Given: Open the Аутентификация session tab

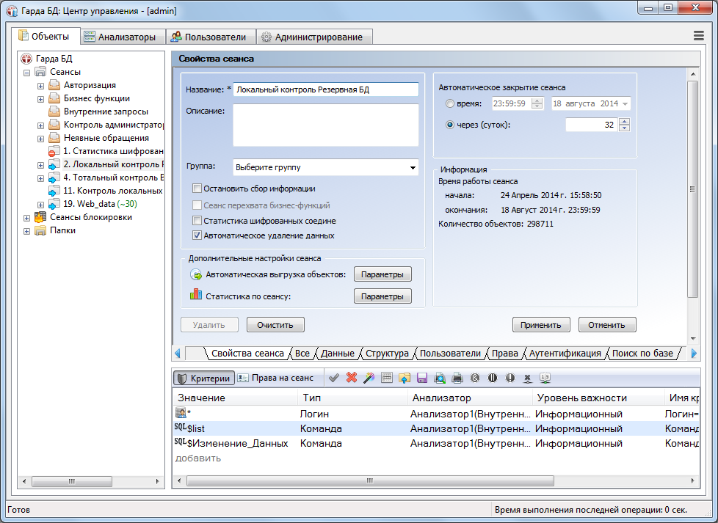Looking at the screenshot, I should (x=565, y=354).
